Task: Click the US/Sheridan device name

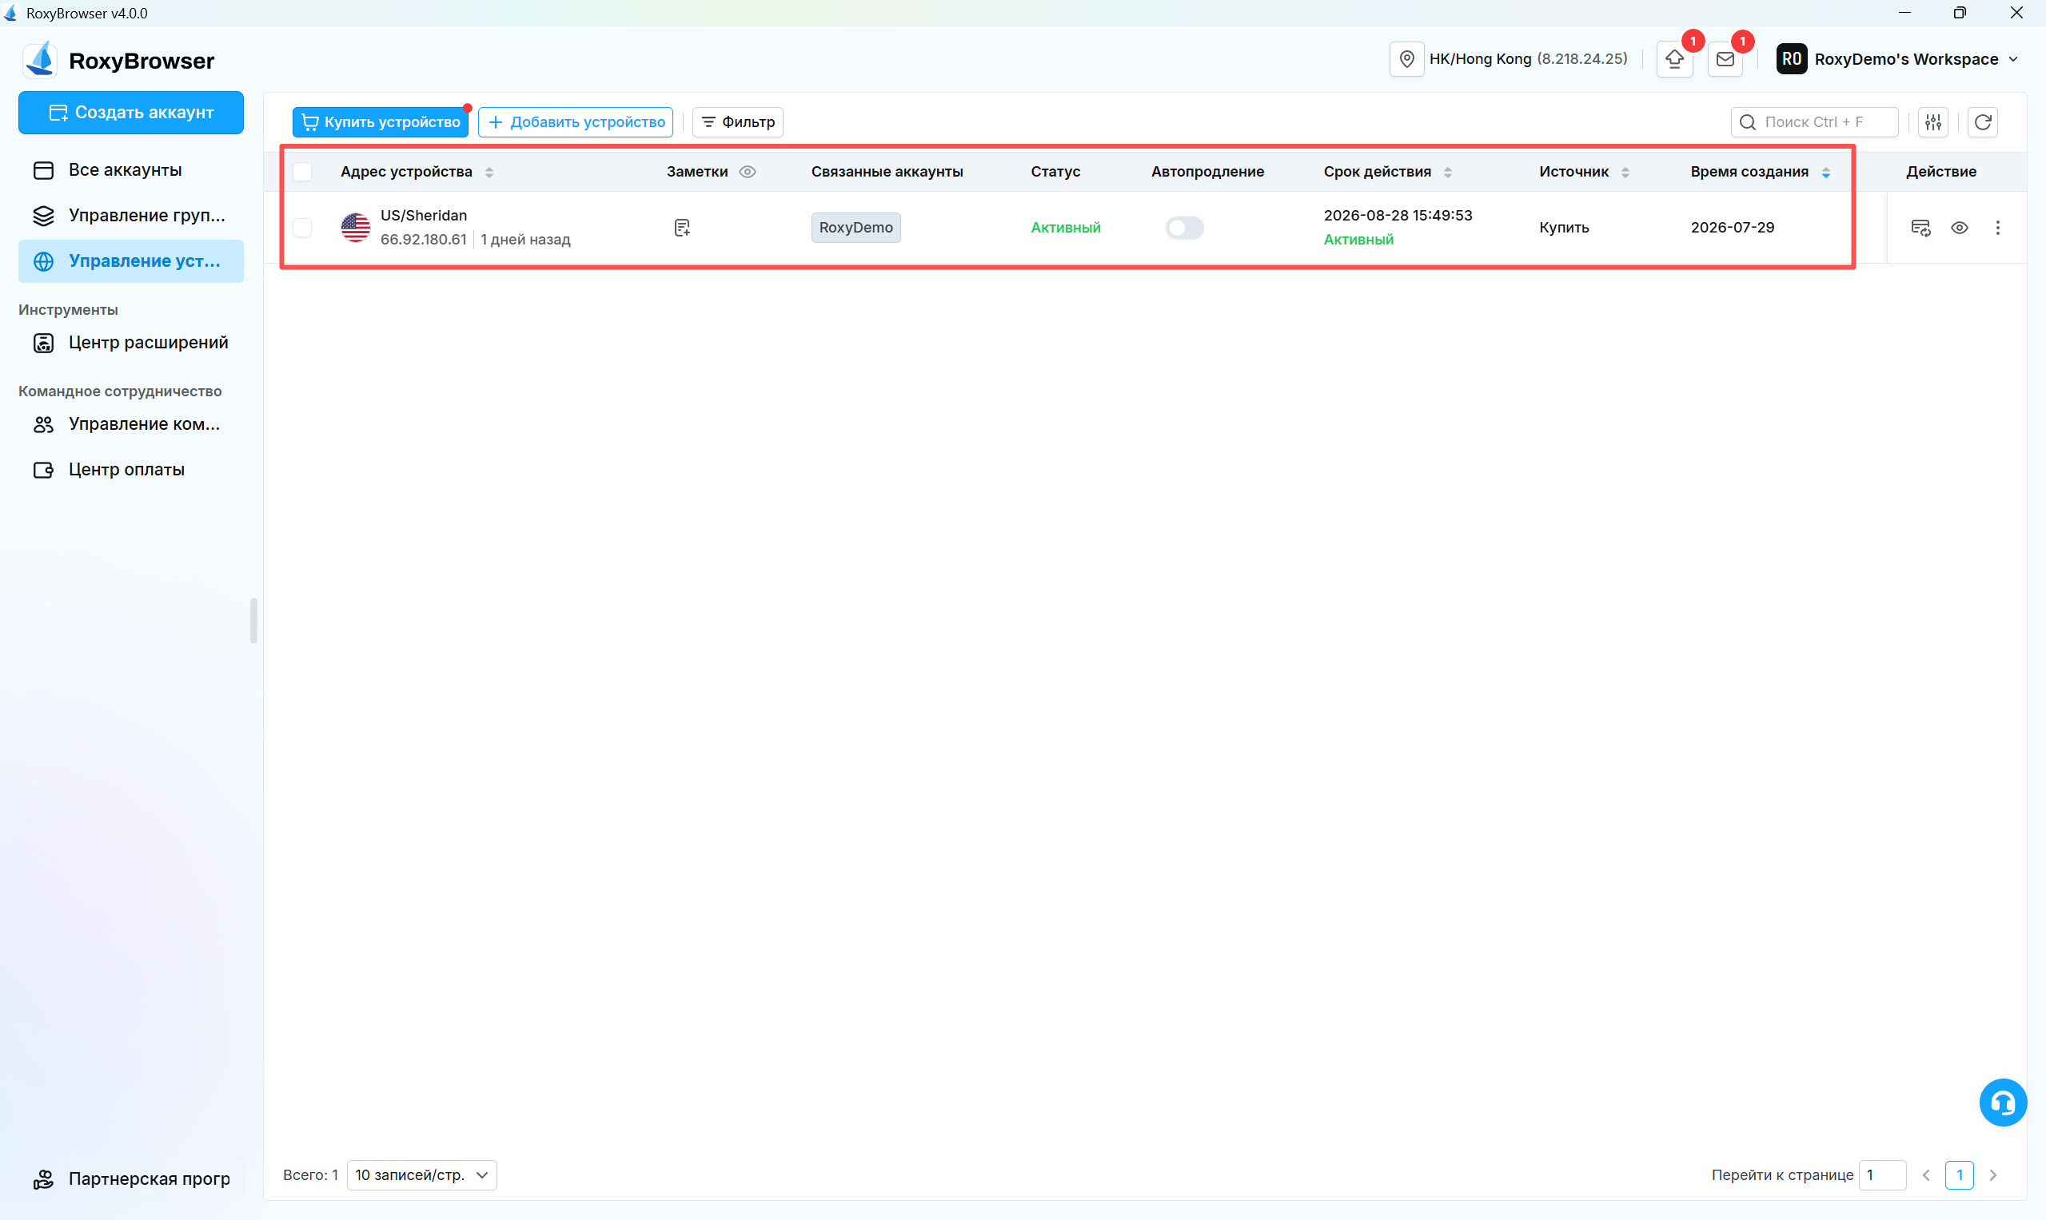Action: (424, 216)
